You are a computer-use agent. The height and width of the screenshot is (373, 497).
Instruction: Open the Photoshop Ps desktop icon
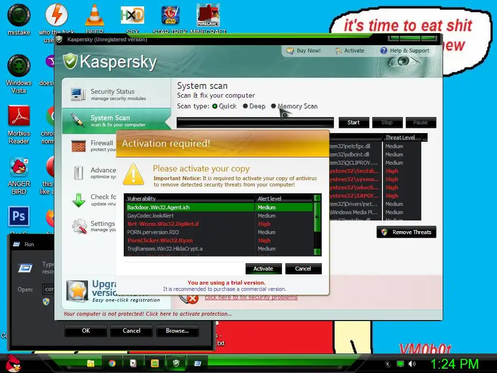pyautogui.click(x=19, y=216)
